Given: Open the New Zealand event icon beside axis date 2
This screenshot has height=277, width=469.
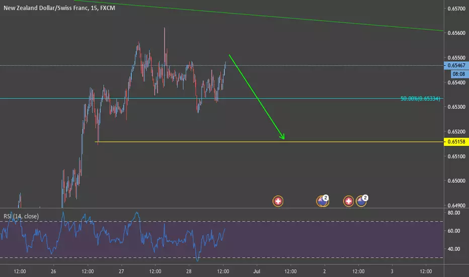Looking at the screenshot, I should [x=323, y=201].
